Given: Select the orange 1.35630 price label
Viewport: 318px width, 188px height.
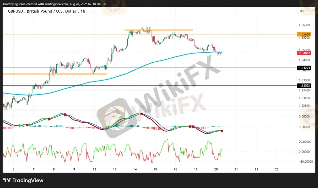Looking at the screenshot, I should 304,34.
